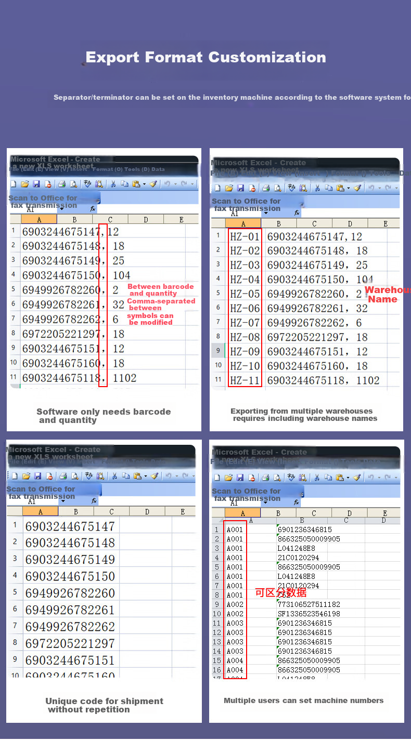This screenshot has width=411, height=741.
Task: Click Print Preview icon in comma-separated barcode sheet
Action: (x=73, y=184)
